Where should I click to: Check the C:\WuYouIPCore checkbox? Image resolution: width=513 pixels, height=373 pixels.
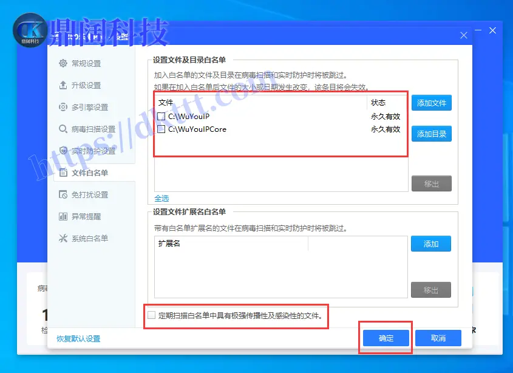pos(161,129)
